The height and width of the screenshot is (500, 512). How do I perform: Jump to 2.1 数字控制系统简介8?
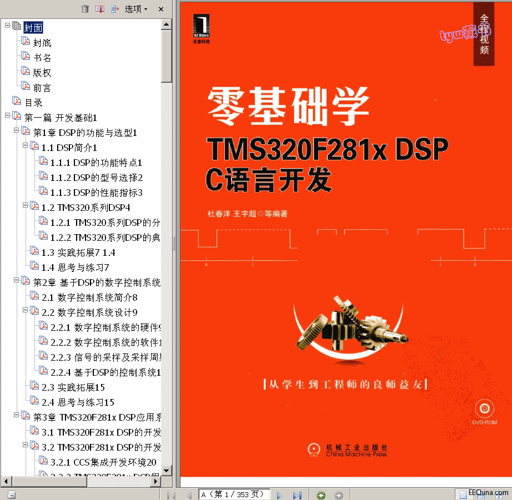pyautogui.click(x=89, y=297)
